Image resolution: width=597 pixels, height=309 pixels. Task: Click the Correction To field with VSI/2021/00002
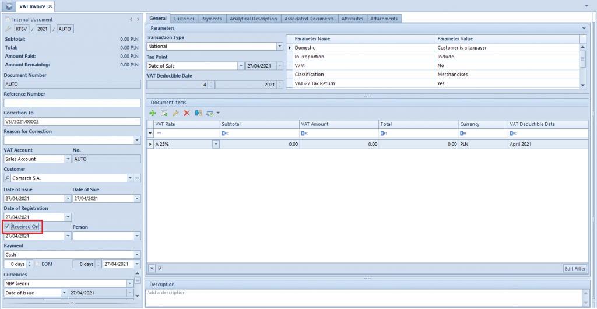tap(72, 122)
